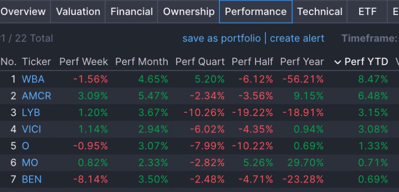This screenshot has height=192, width=399.
Task: Click the Performance tab
Action: click(256, 12)
